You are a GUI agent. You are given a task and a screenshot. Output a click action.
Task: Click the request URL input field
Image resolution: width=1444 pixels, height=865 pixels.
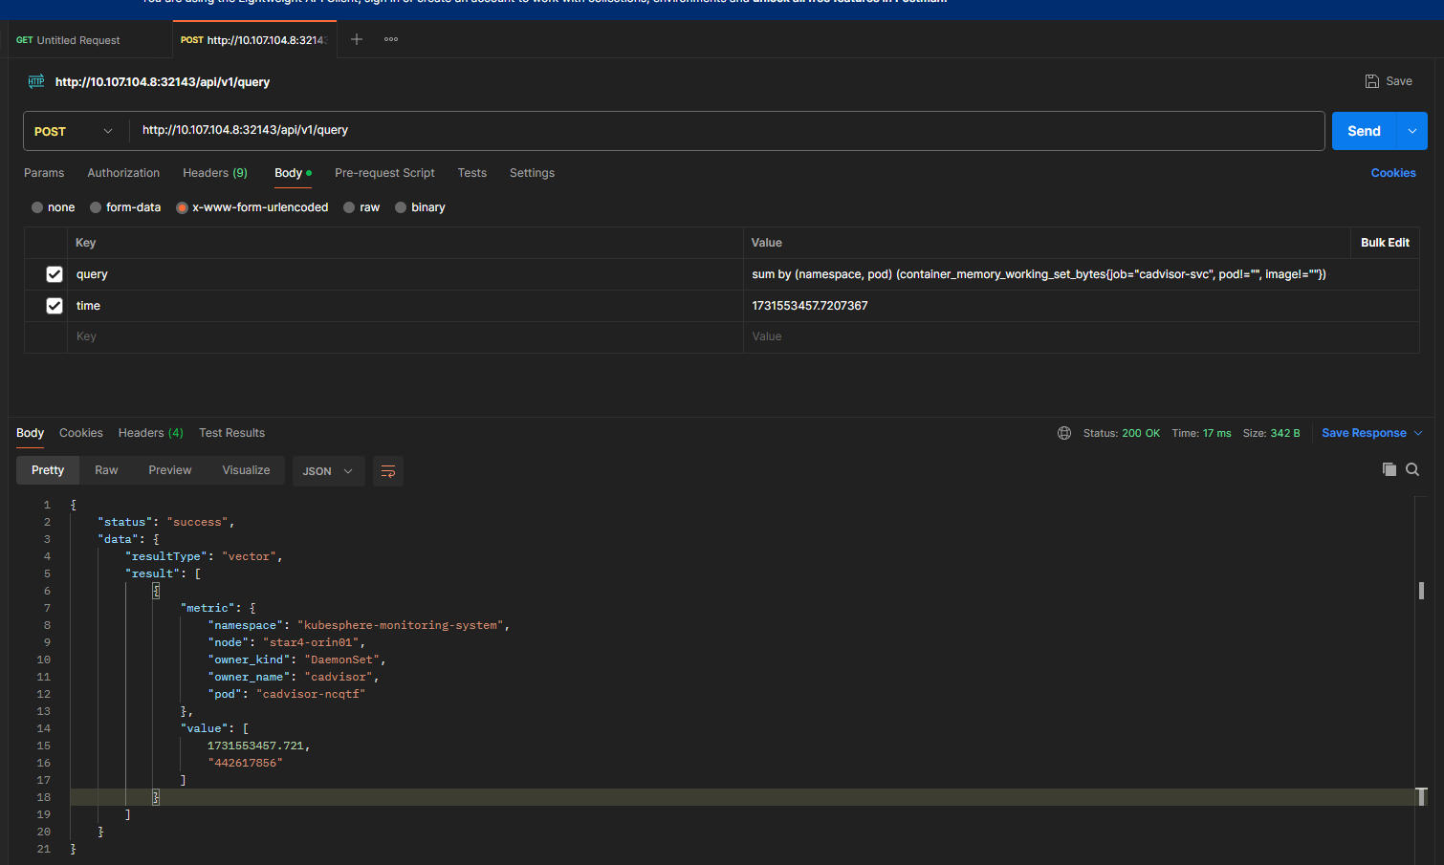[727, 130]
